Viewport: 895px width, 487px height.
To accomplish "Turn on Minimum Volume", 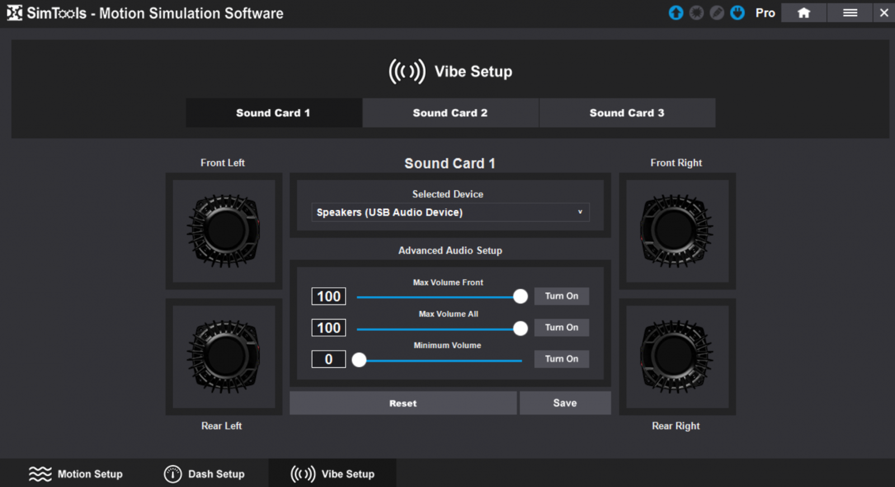I will 562,359.
